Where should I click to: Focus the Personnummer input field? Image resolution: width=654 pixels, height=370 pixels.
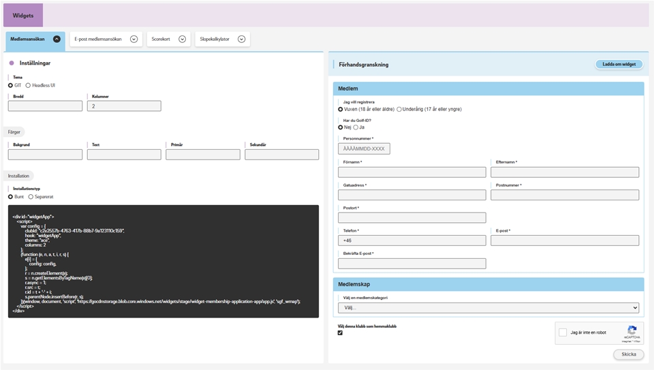tap(364, 149)
